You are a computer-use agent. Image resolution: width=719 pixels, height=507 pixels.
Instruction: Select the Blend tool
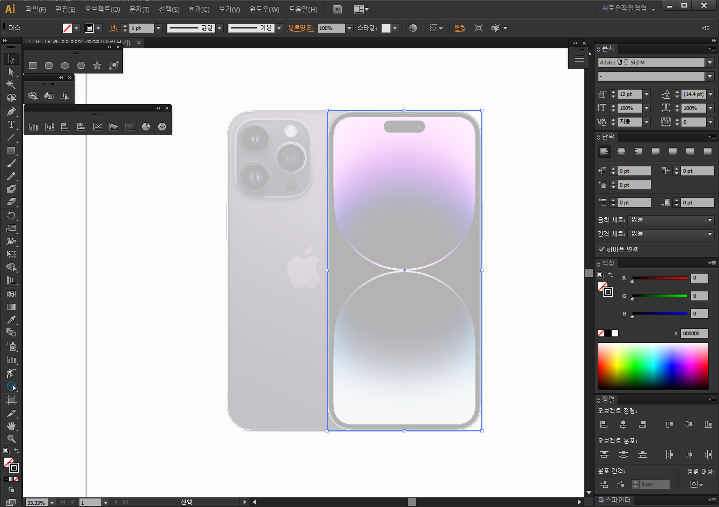tap(11, 333)
